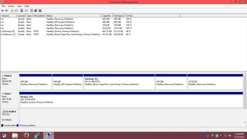Click the Disk 0 drive icon
The width and height of the screenshot is (247, 139).
coord(4,76)
